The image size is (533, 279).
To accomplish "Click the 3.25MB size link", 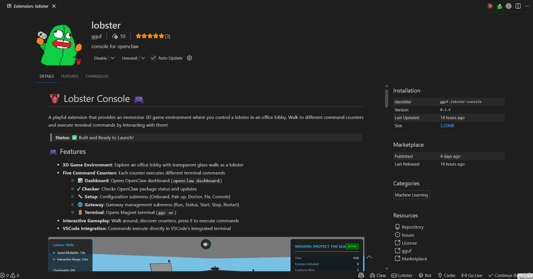I will point(447,126).
